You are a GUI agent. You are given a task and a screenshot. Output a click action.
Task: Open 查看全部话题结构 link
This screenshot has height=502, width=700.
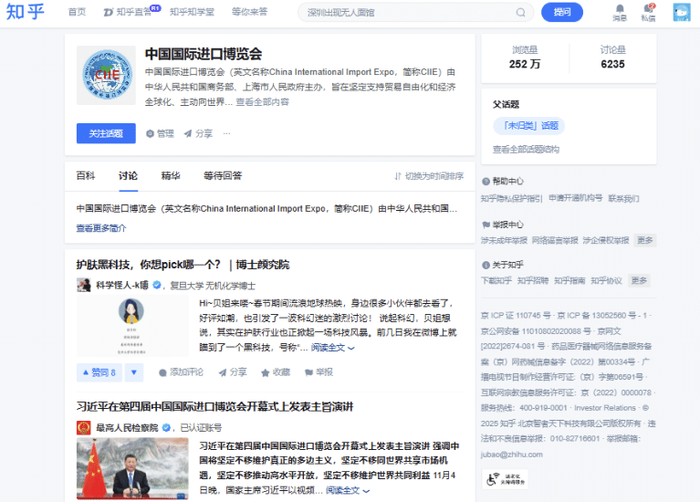point(526,150)
